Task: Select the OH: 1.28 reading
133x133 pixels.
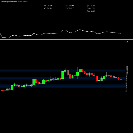Action: pos(91,9)
